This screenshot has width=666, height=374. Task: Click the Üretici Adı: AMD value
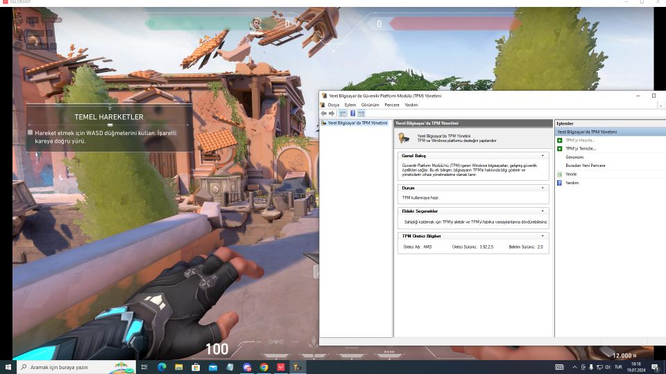tap(417, 247)
